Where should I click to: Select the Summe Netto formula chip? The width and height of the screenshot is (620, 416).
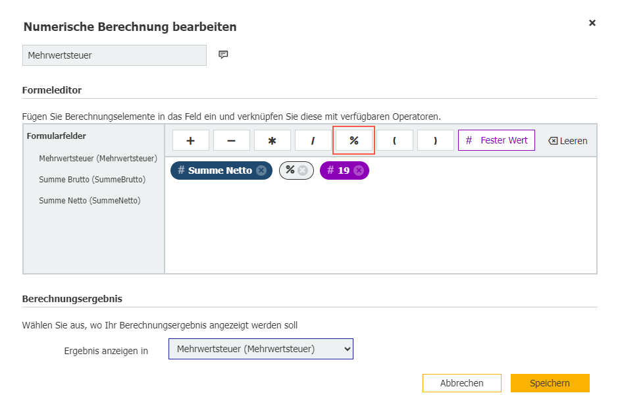pos(220,170)
